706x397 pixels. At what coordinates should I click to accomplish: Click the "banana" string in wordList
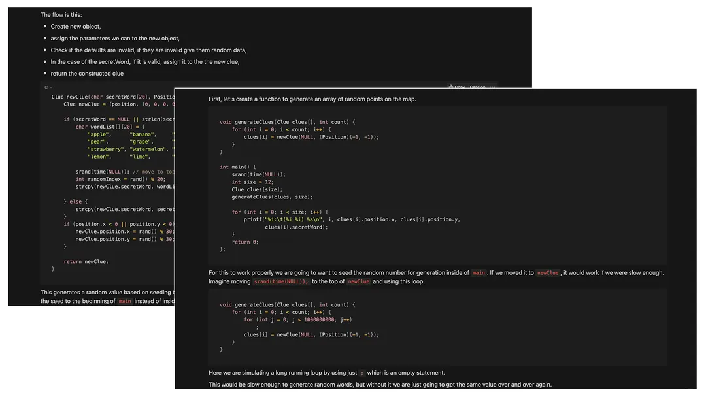point(143,135)
